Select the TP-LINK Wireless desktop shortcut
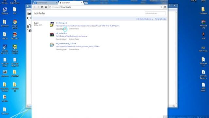Viewport: 209px width, 118px height. pyautogui.click(x=5, y=49)
